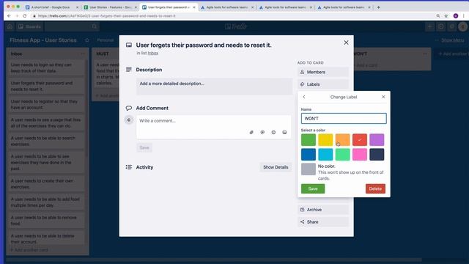Choose the gray No color swatch
This screenshot has width=469, height=264.
(308, 169)
